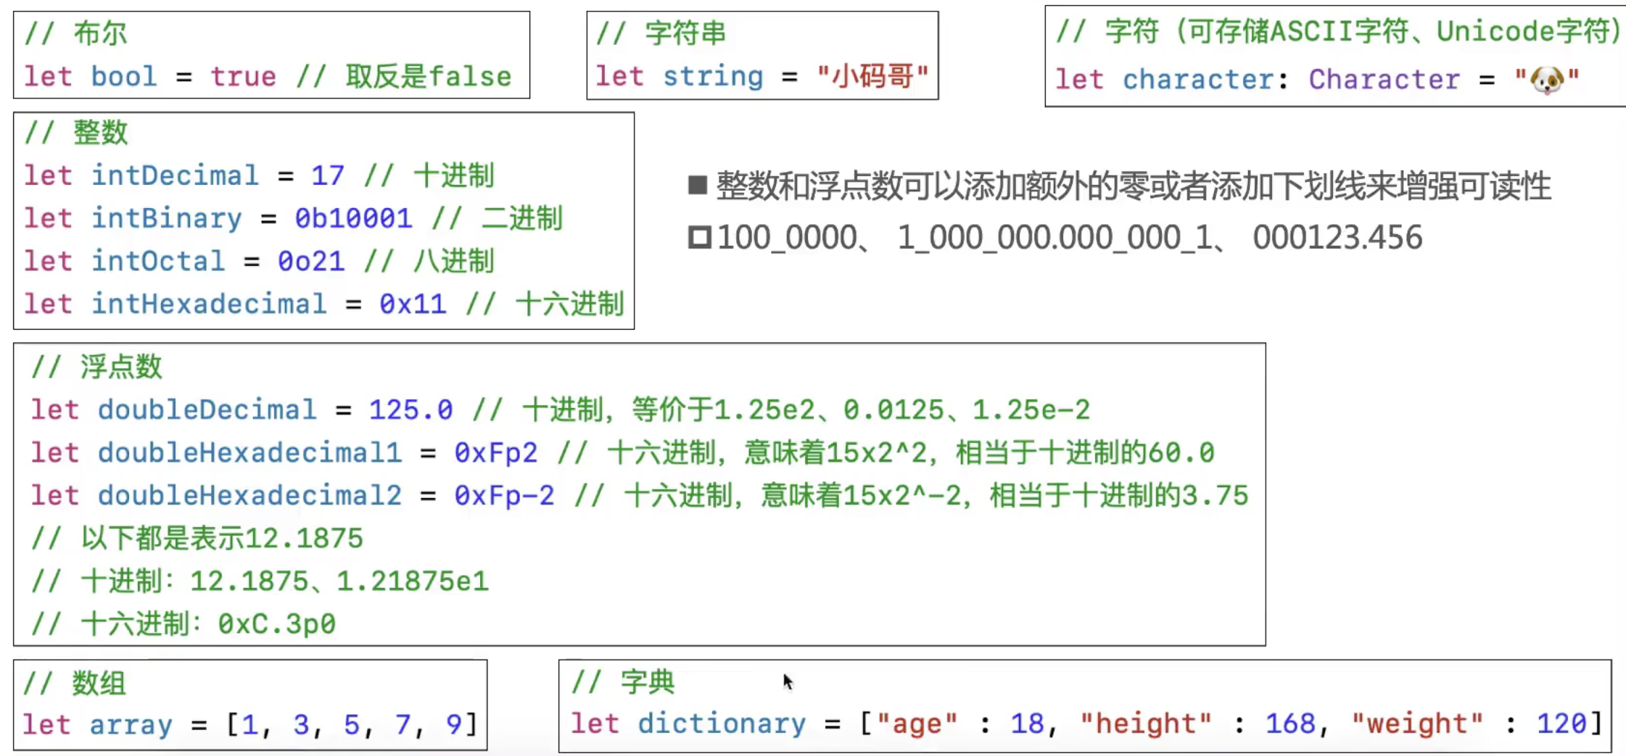Image resolution: width=1626 pixels, height=756 pixels.
Task: Click the value '120' in dictionary
Action: point(1561,723)
